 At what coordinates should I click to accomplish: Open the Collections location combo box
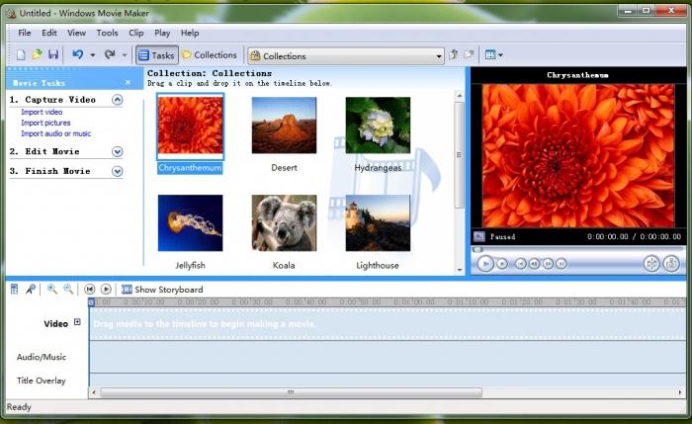[346, 56]
